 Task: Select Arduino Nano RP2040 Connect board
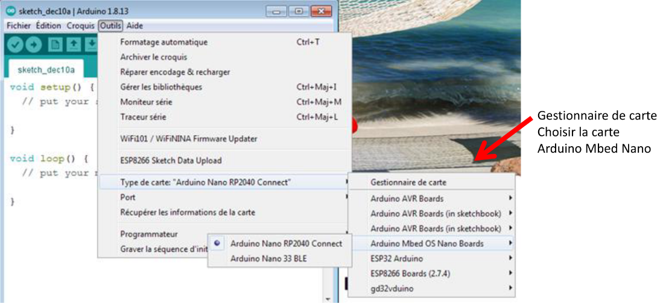pos(280,243)
